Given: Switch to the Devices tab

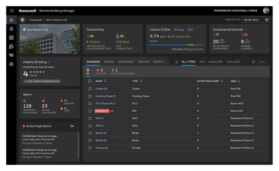Looking at the screenshot, I should pyautogui.click(x=144, y=62).
